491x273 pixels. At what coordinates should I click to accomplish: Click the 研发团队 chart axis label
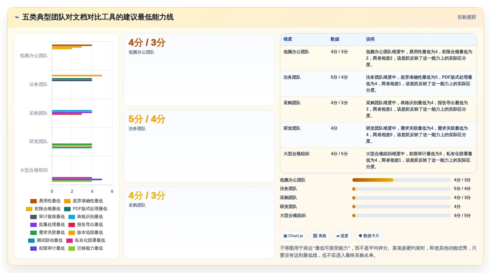(x=39, y=142)
